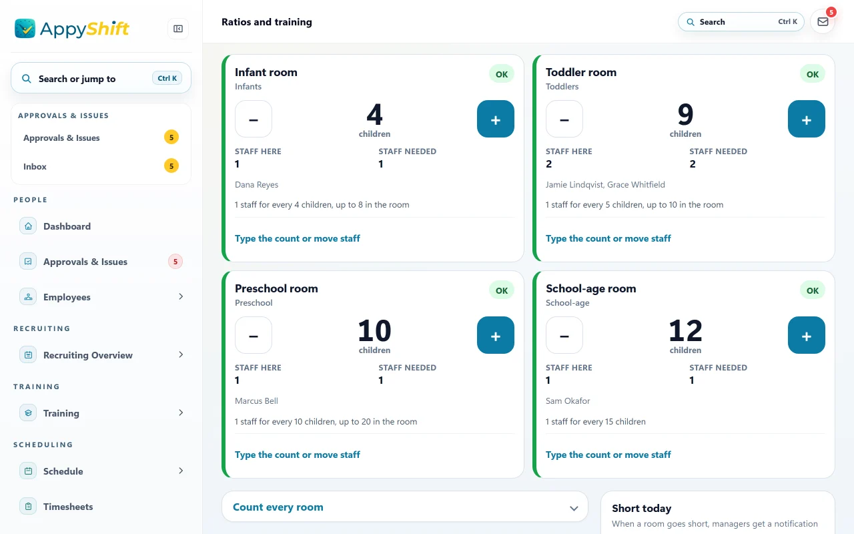Collapse the sidebar panel icon
The image size is (854, 534).
pos(178,29)
